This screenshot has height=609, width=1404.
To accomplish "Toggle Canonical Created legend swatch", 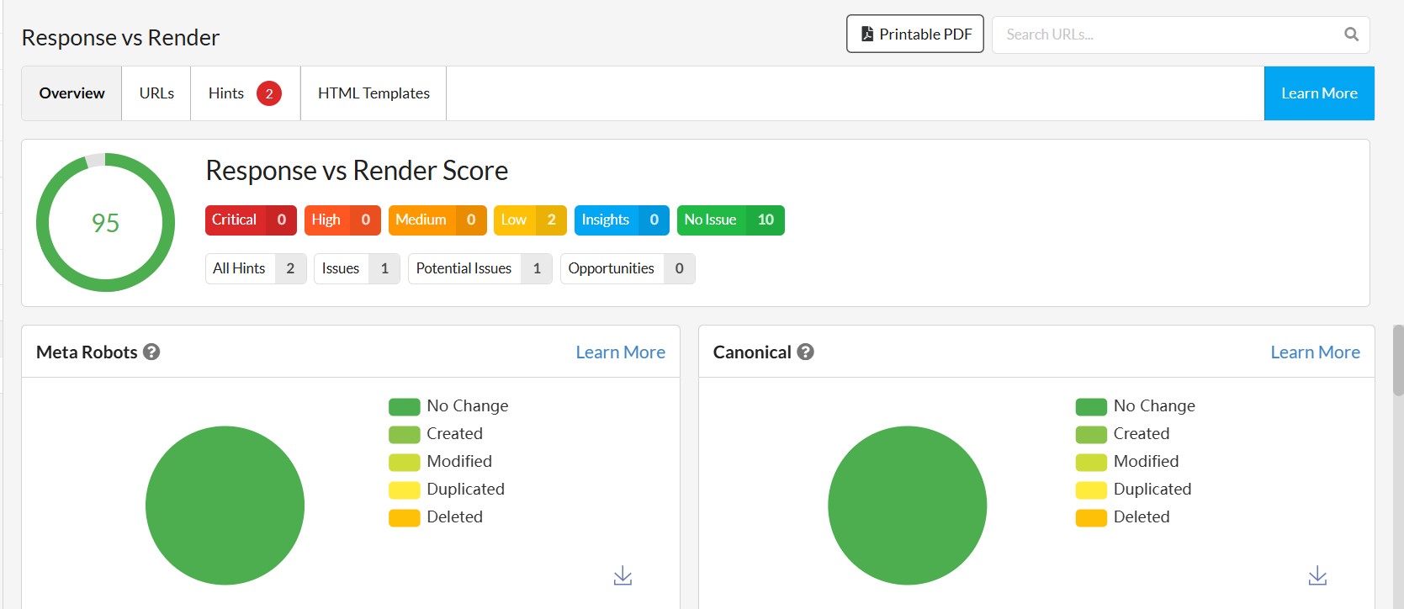I will [1091, 435].
